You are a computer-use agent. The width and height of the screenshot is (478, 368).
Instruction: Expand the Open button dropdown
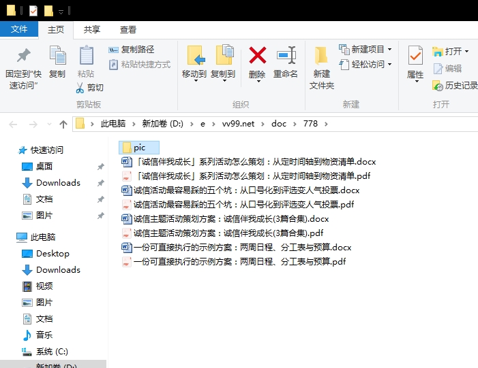(466, 52)
